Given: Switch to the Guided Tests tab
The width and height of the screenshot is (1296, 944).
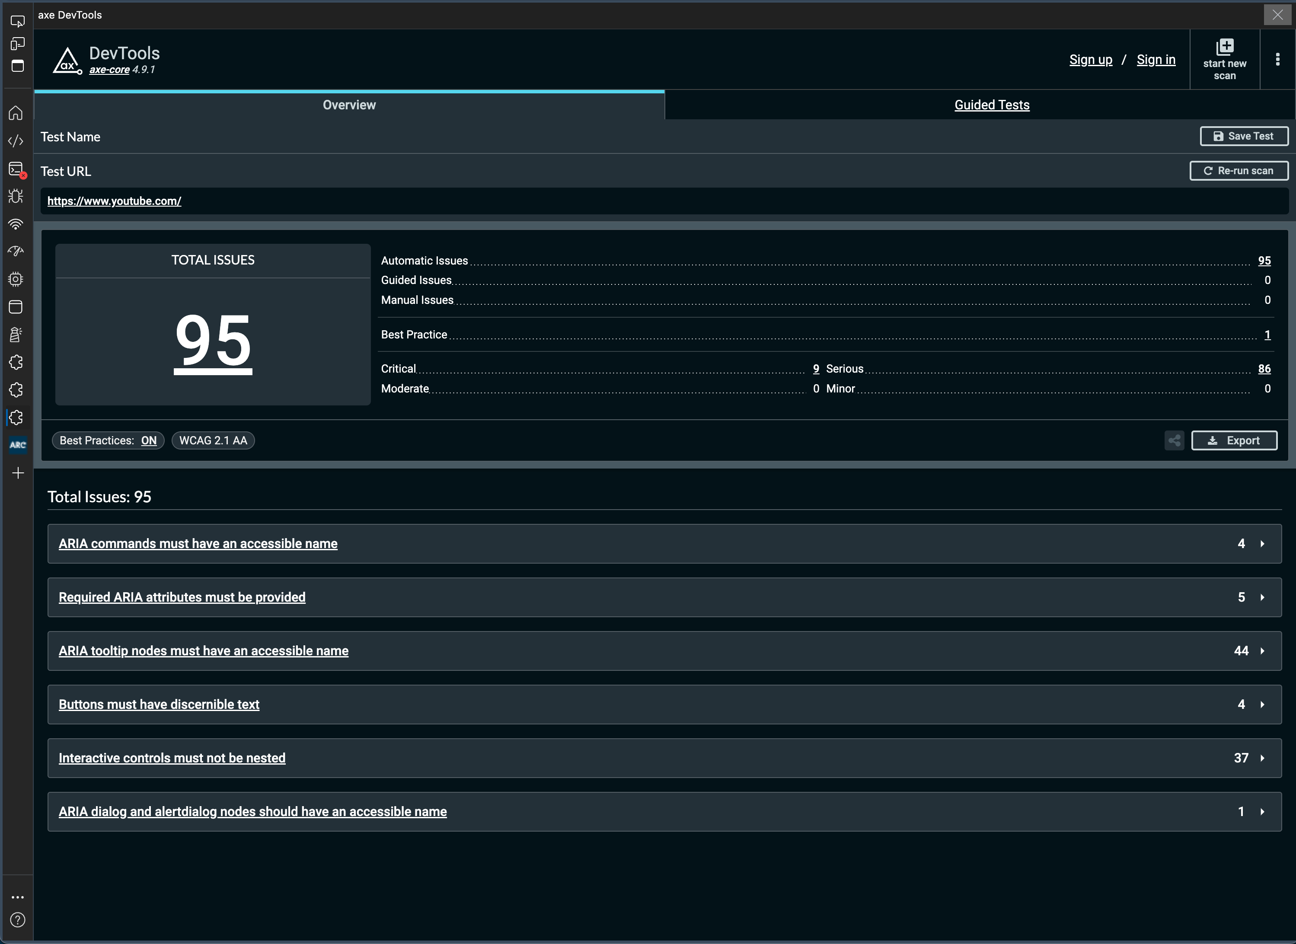Looking at the screenshot, I should 992,105.
